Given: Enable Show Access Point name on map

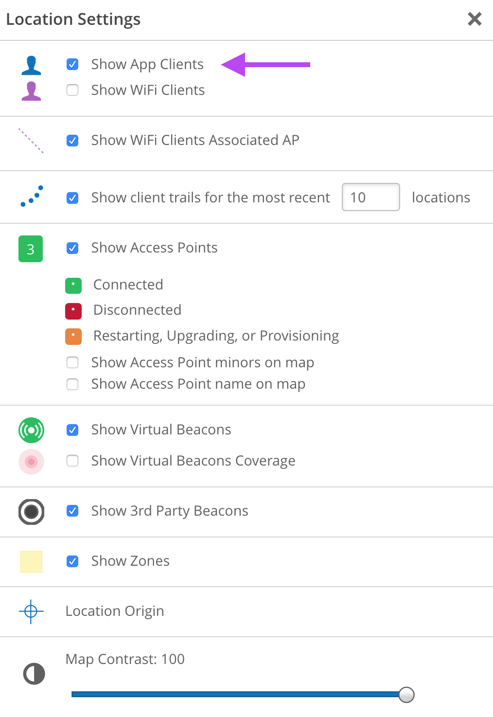Looking at the screenshot, I should coord(72,384).
